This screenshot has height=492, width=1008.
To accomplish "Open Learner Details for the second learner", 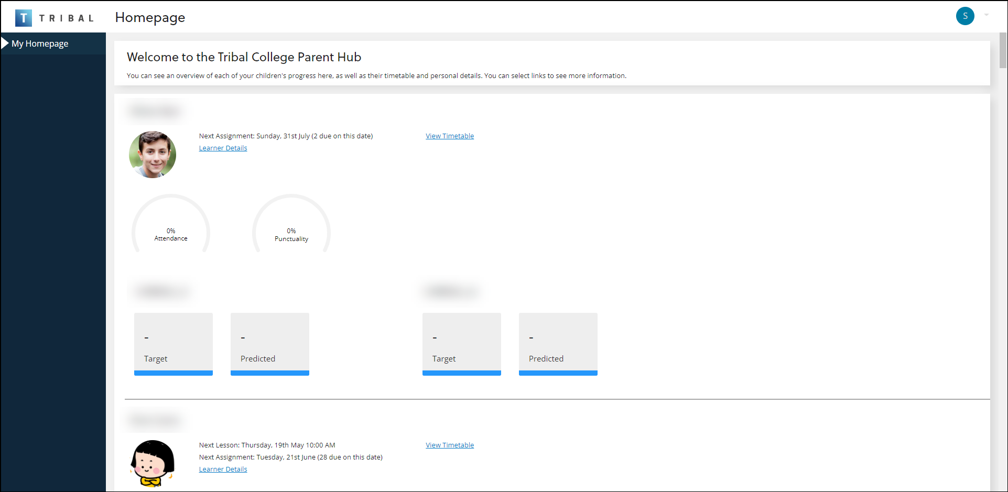I will 223,469.
